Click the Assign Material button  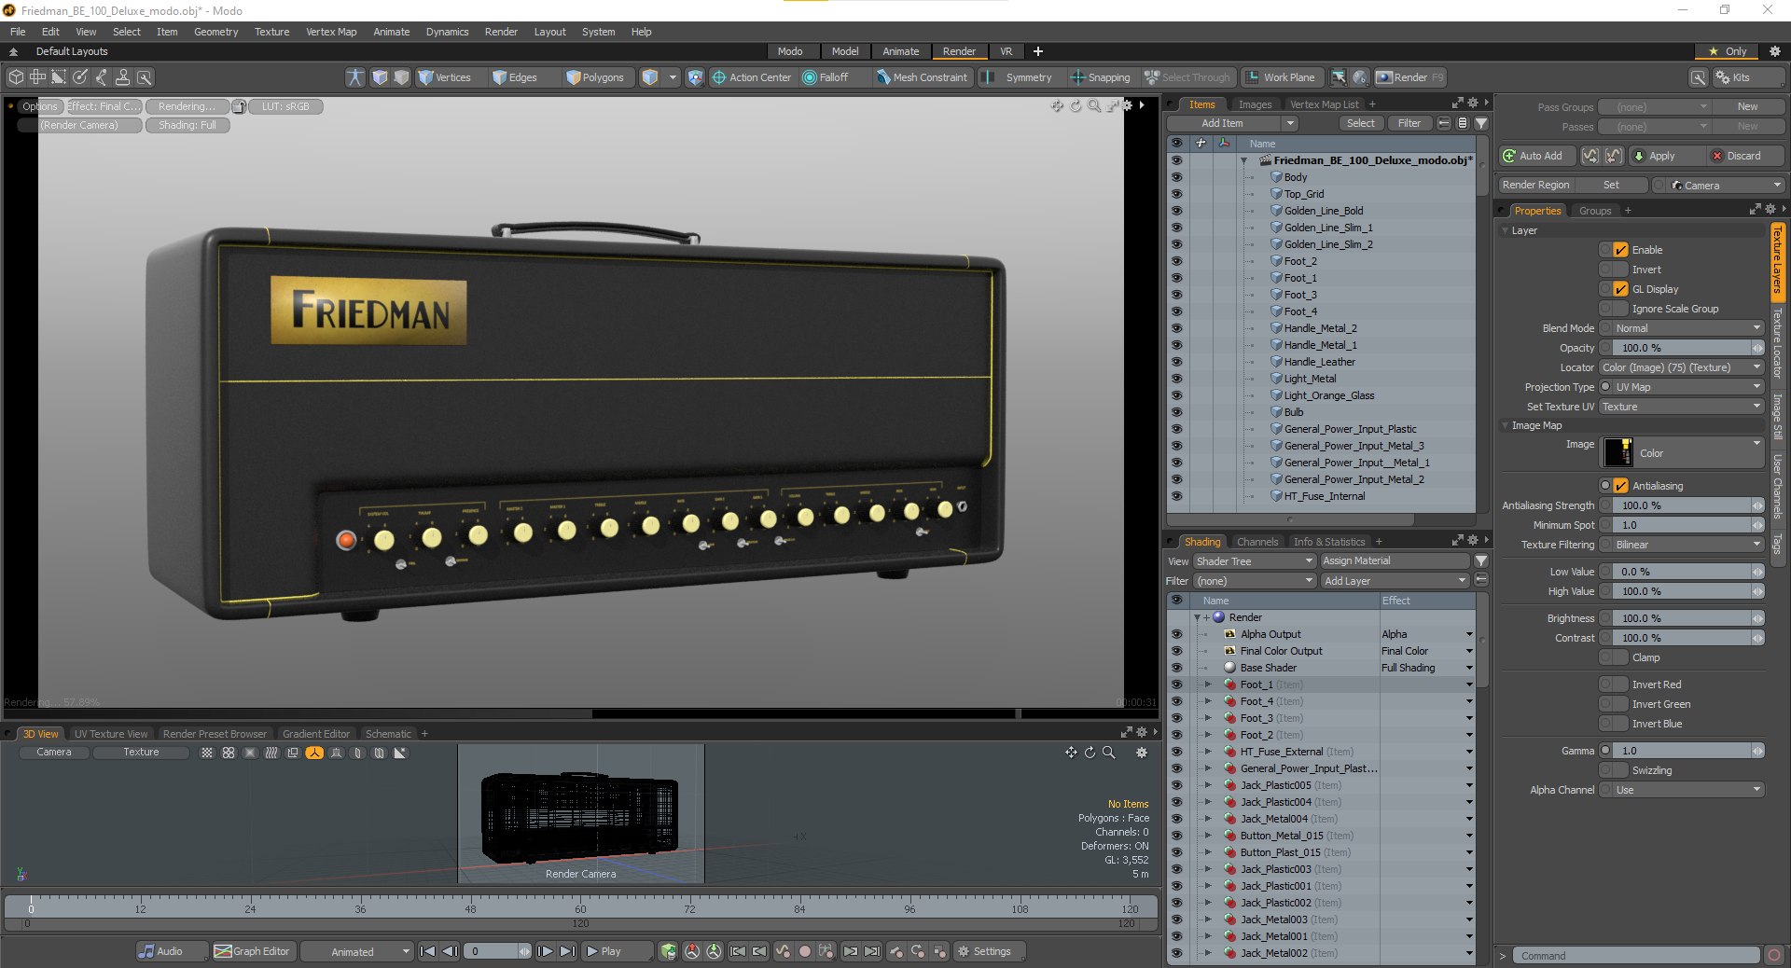coord(1395,561)
